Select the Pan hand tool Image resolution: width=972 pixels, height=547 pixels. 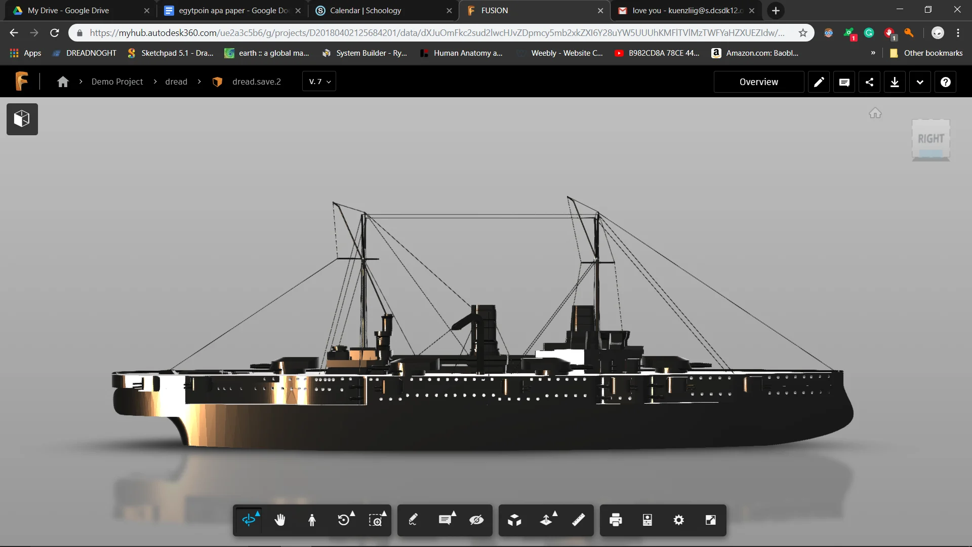click(280, 520)
